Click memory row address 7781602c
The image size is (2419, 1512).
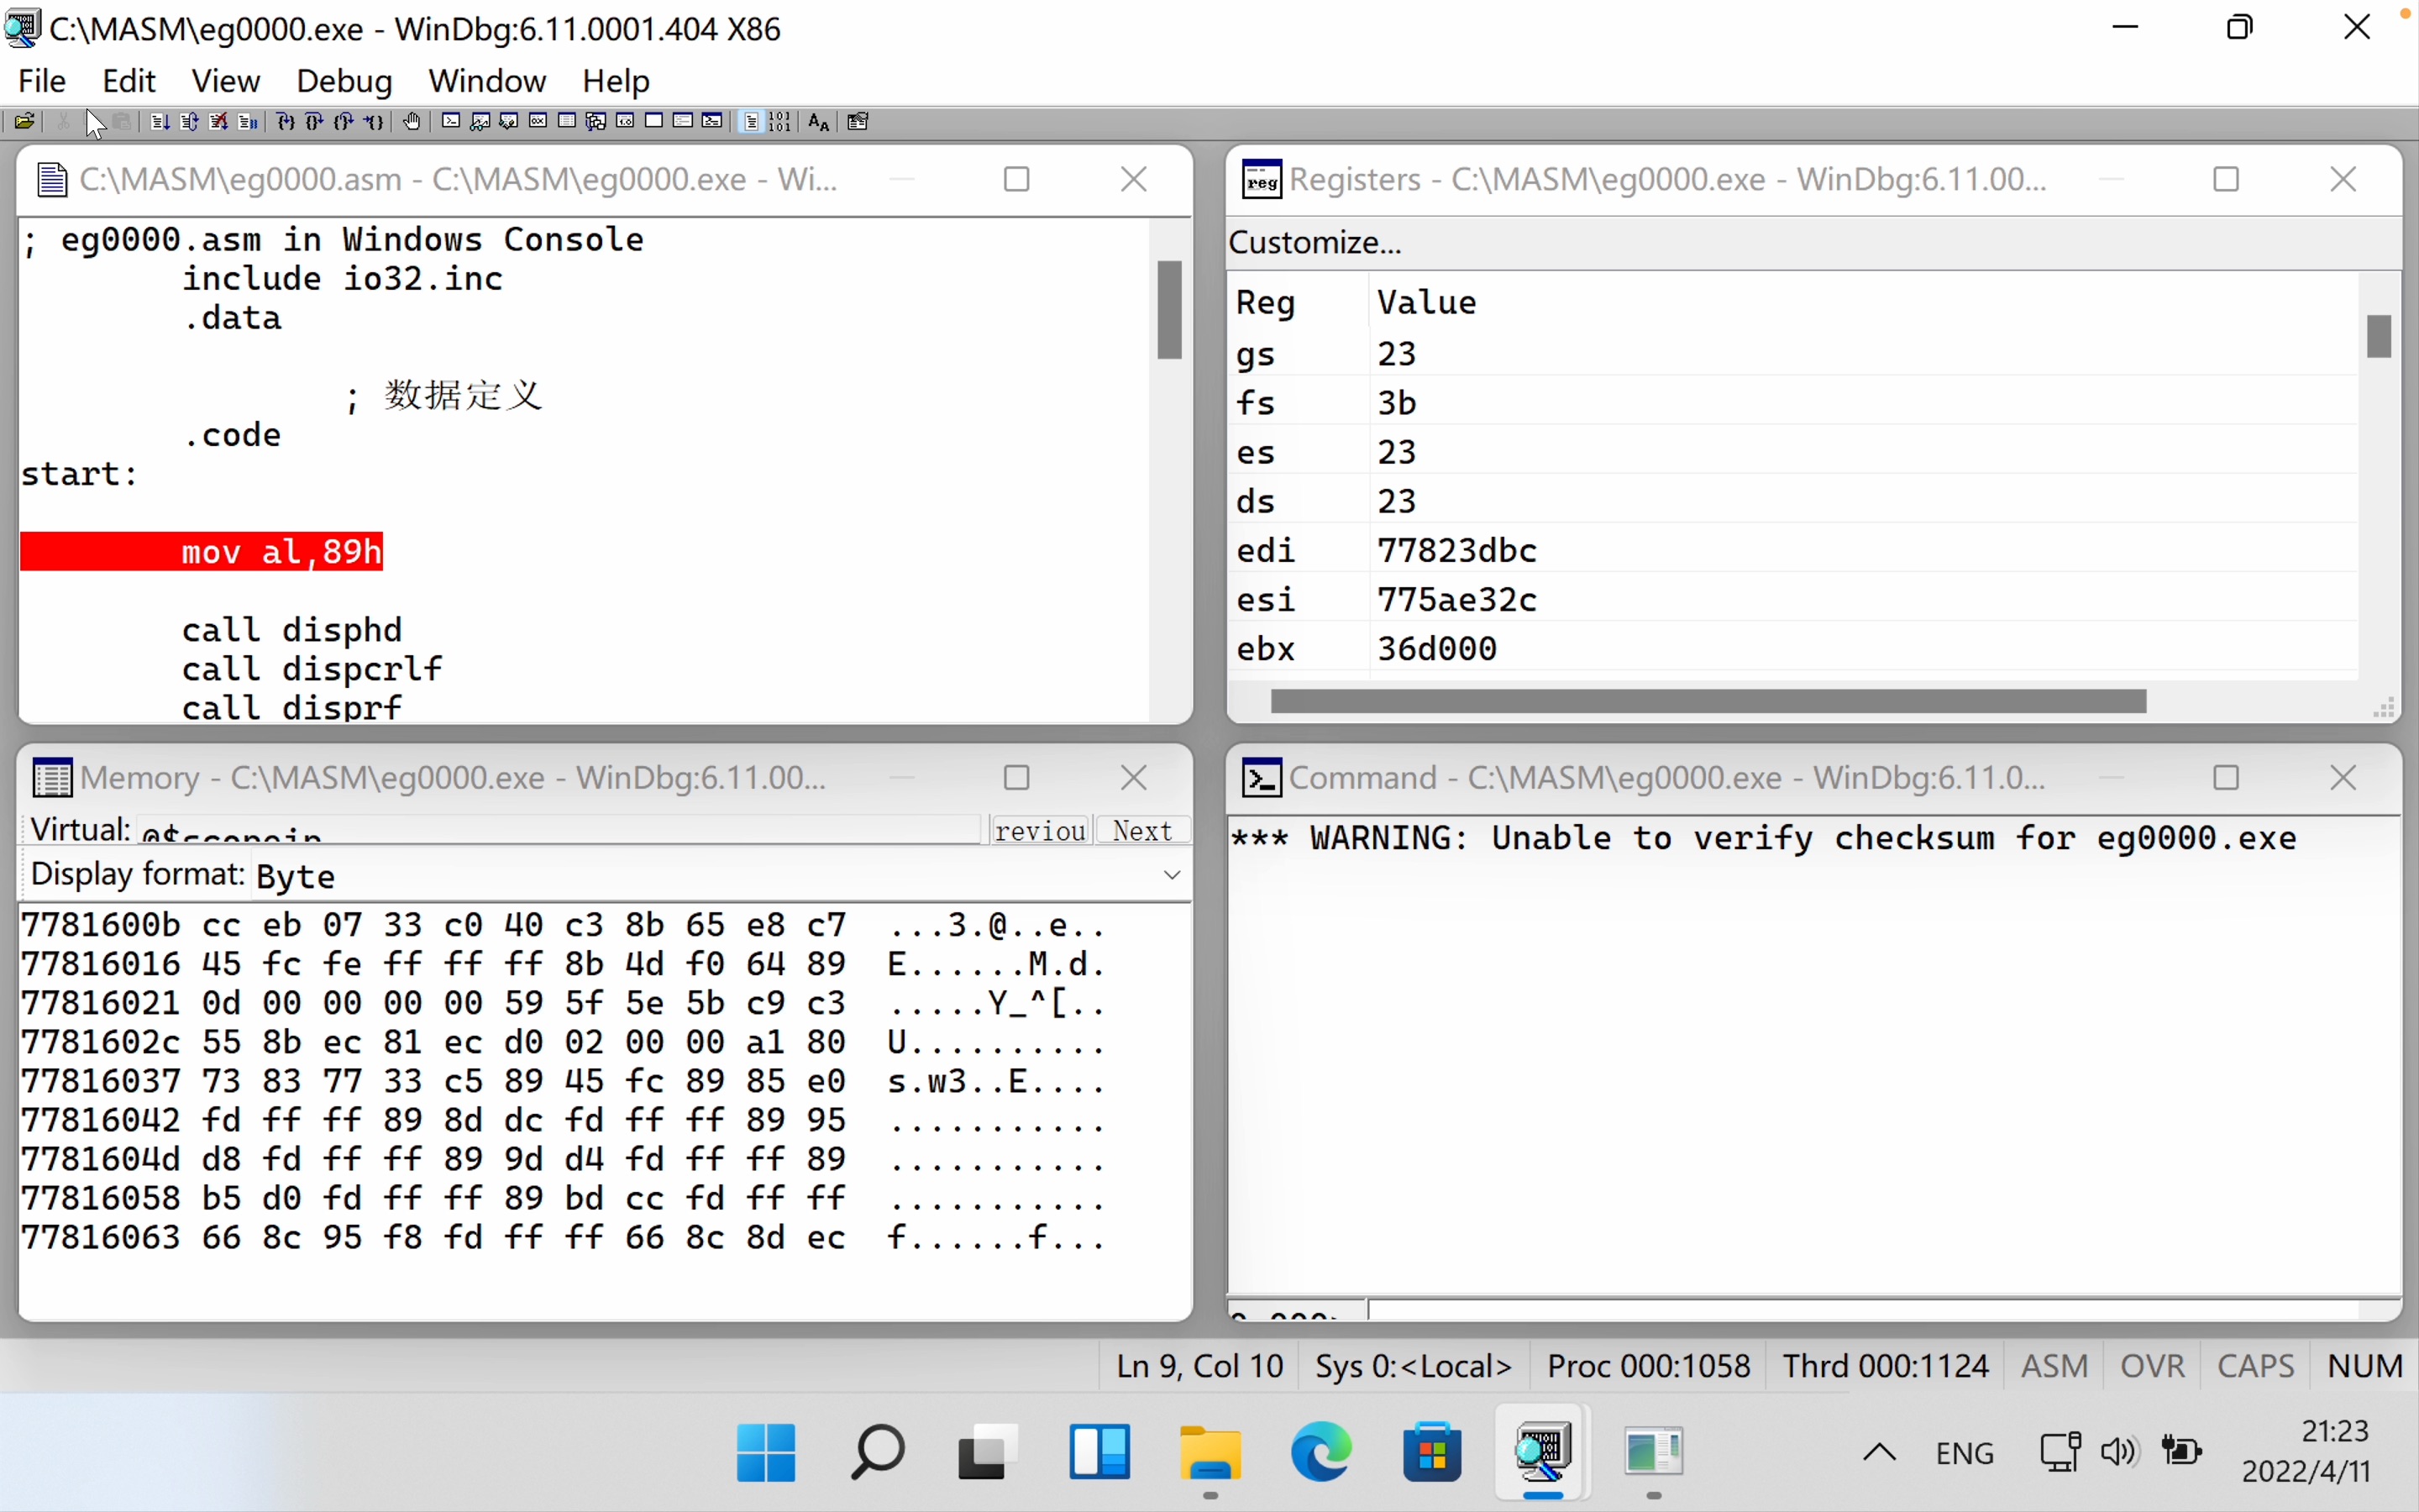pos(100,1042)
